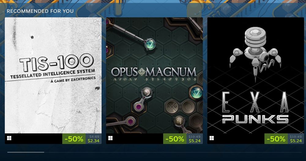Click the triangle orb at top of Opus Magnum art

150,44
